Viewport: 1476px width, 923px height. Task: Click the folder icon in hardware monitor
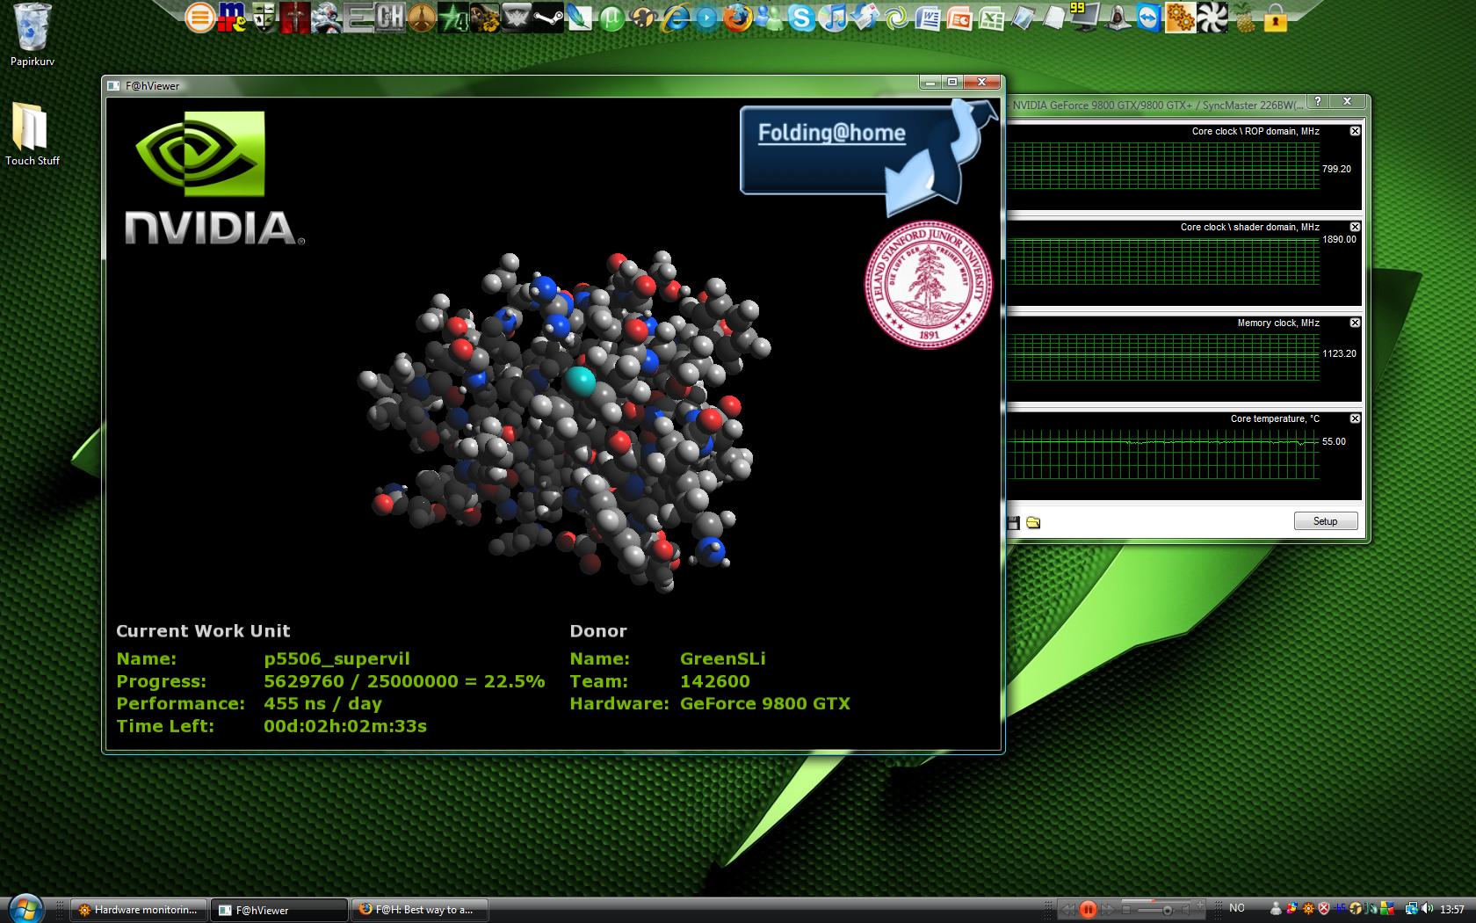coord(1033,523)
